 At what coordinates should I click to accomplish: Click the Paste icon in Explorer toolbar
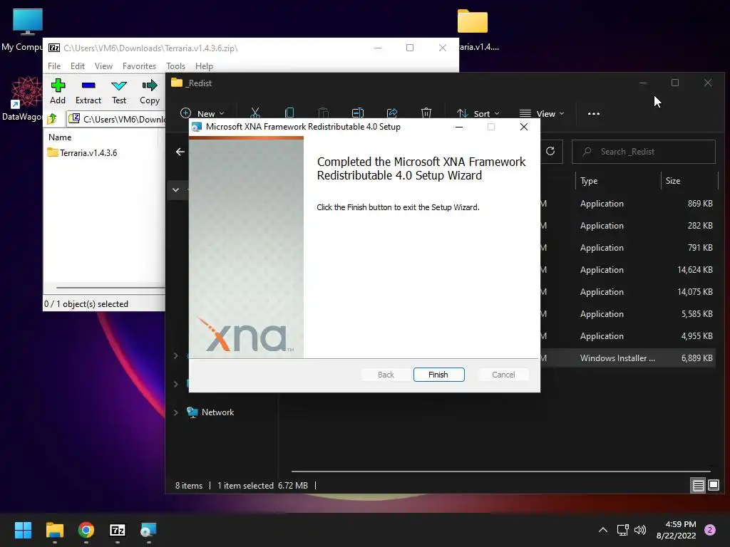[x=323, y=113]
